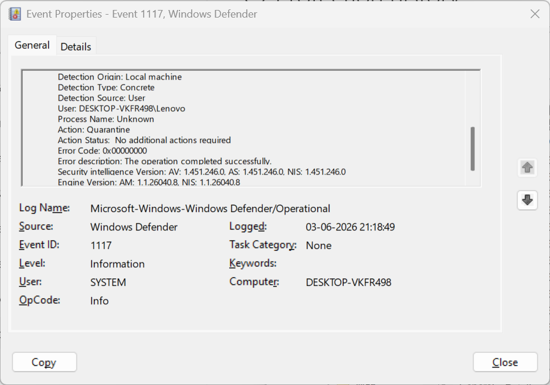Viewport: 550px width, 385px height.
Task: Click the Event Properties title bar icon
Action: point(15,14)
